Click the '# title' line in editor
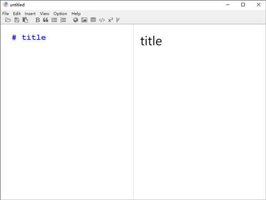Image resolution: width=266 pixels, height=200 pixels. (x=29, y=38)
